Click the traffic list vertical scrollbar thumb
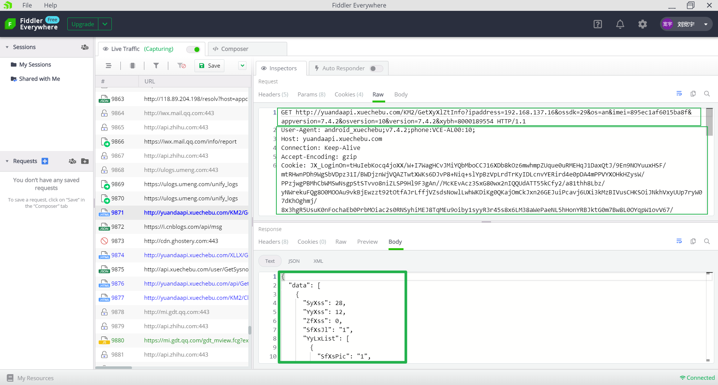Viewport: 718px width, 385px height. coord(250,330)
